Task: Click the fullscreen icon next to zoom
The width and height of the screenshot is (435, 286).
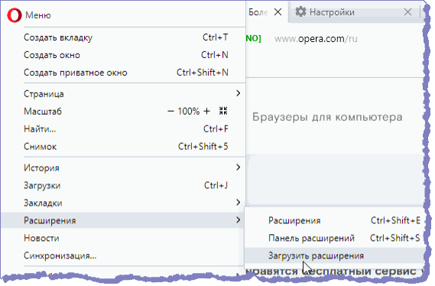Action: [223, 111]
